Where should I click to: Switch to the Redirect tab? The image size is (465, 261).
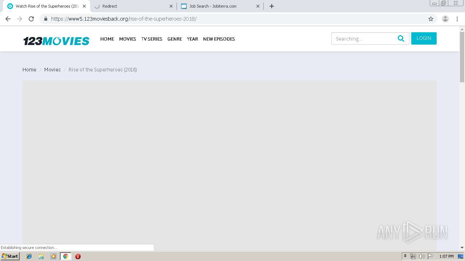pyautogui.click(x=133, y=6)
